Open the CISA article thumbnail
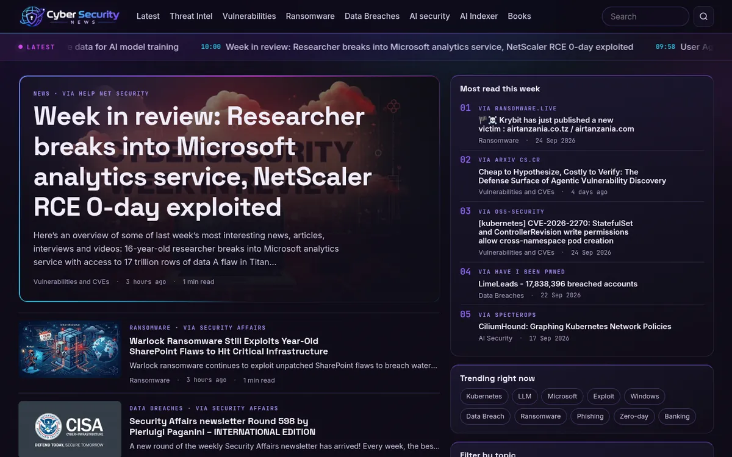This screenshot has height=457, width=732. [x=70, y=429]
